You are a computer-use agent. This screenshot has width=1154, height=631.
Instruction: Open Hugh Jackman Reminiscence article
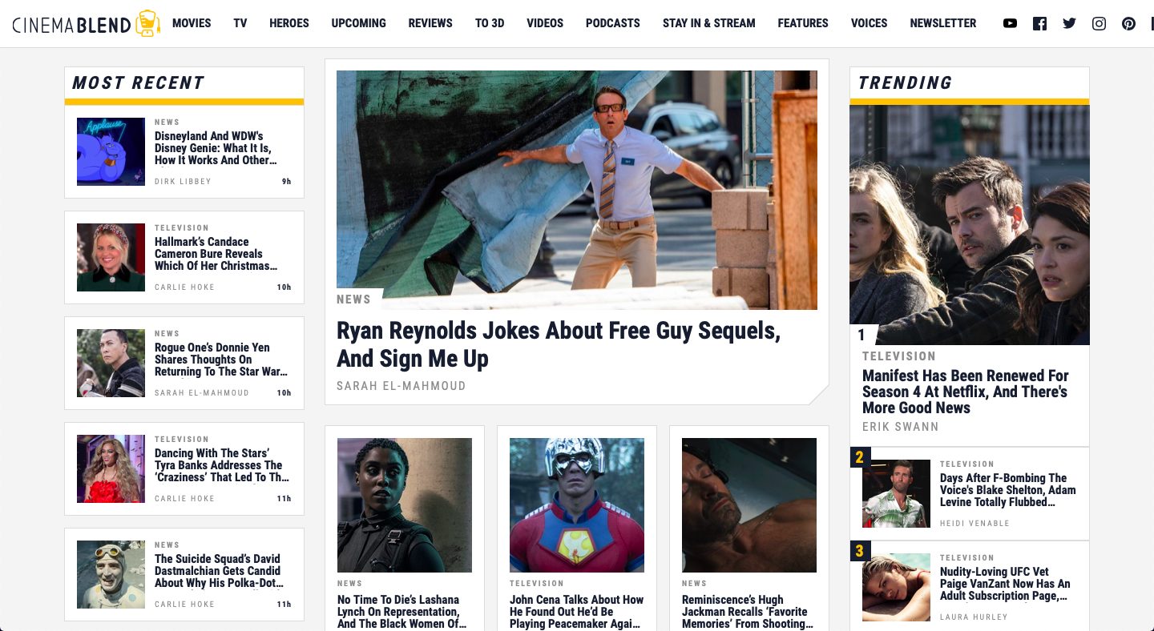point(748,612)
